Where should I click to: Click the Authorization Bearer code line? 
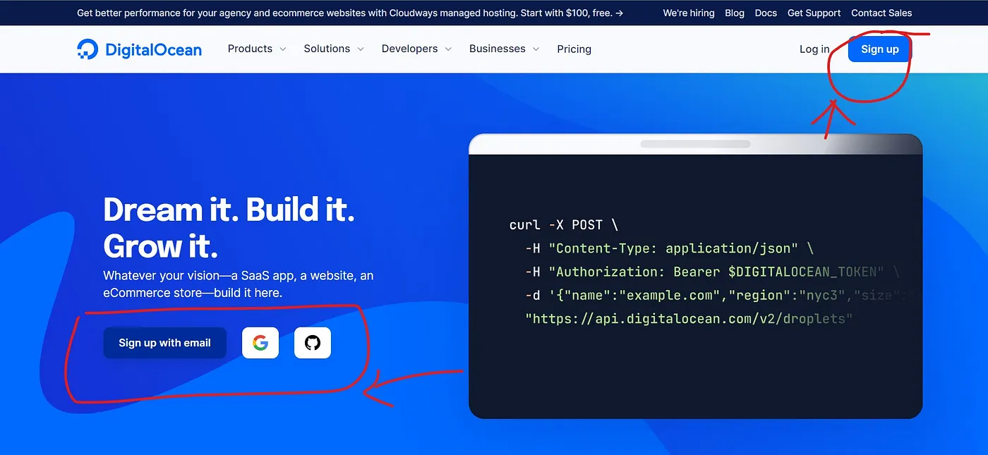[712, 272]
